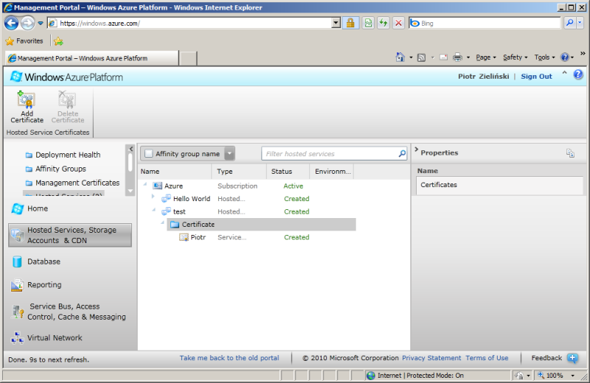The width and height of the screenshot is (590, 383).
Task: Select Deployment Health in the tree
Action: 68,155
